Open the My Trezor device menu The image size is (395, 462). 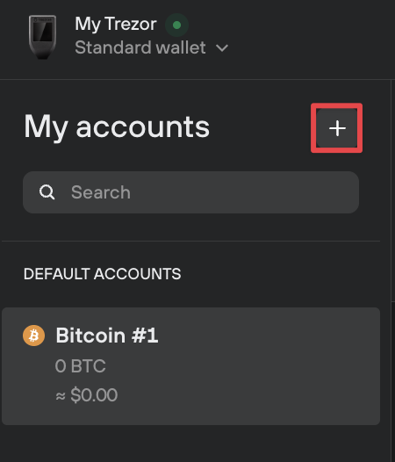click(x=128, y=37)
